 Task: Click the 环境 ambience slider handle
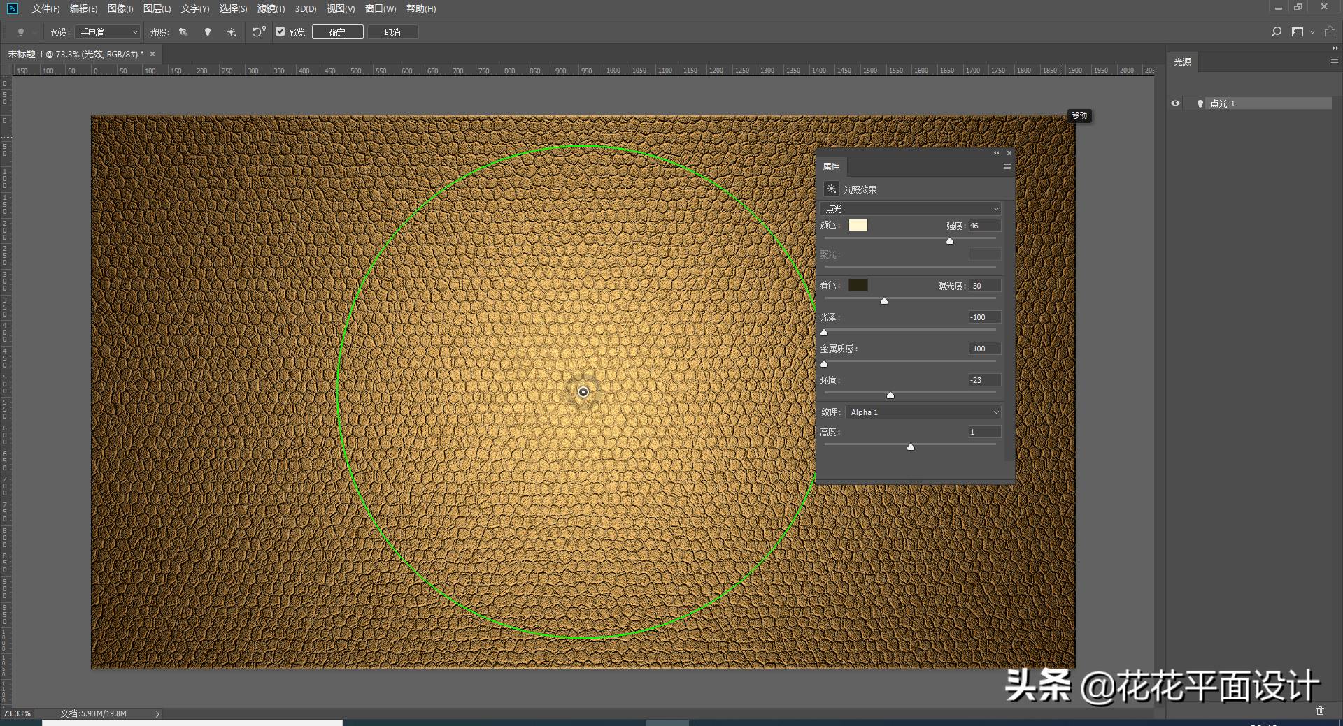point(890,395)
